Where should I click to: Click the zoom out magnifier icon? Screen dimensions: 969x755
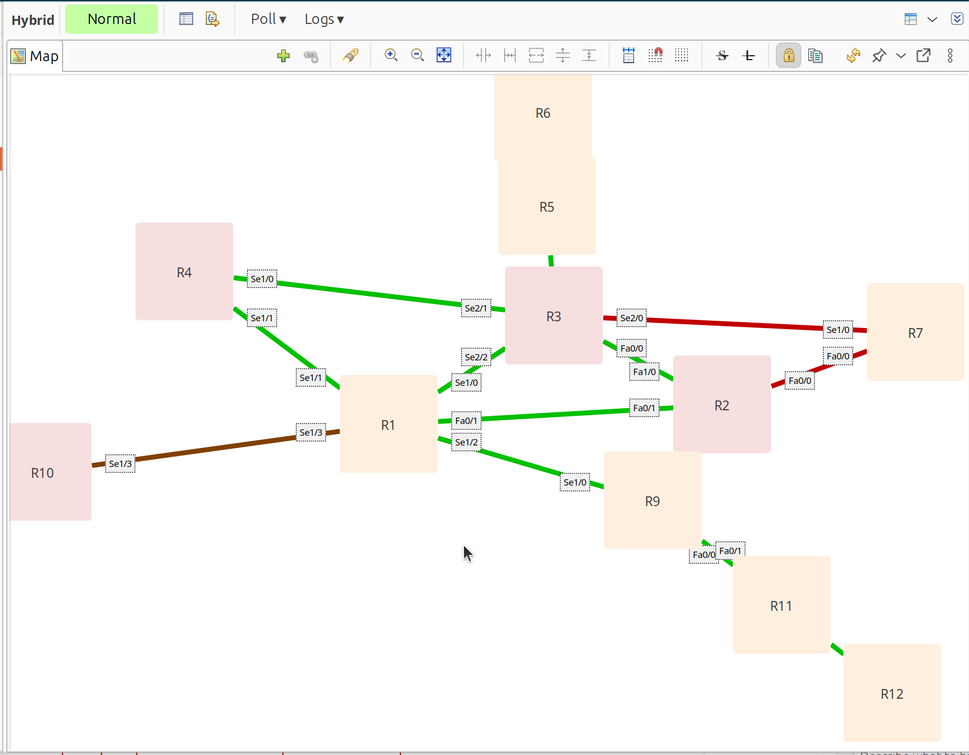coord(417,55)
